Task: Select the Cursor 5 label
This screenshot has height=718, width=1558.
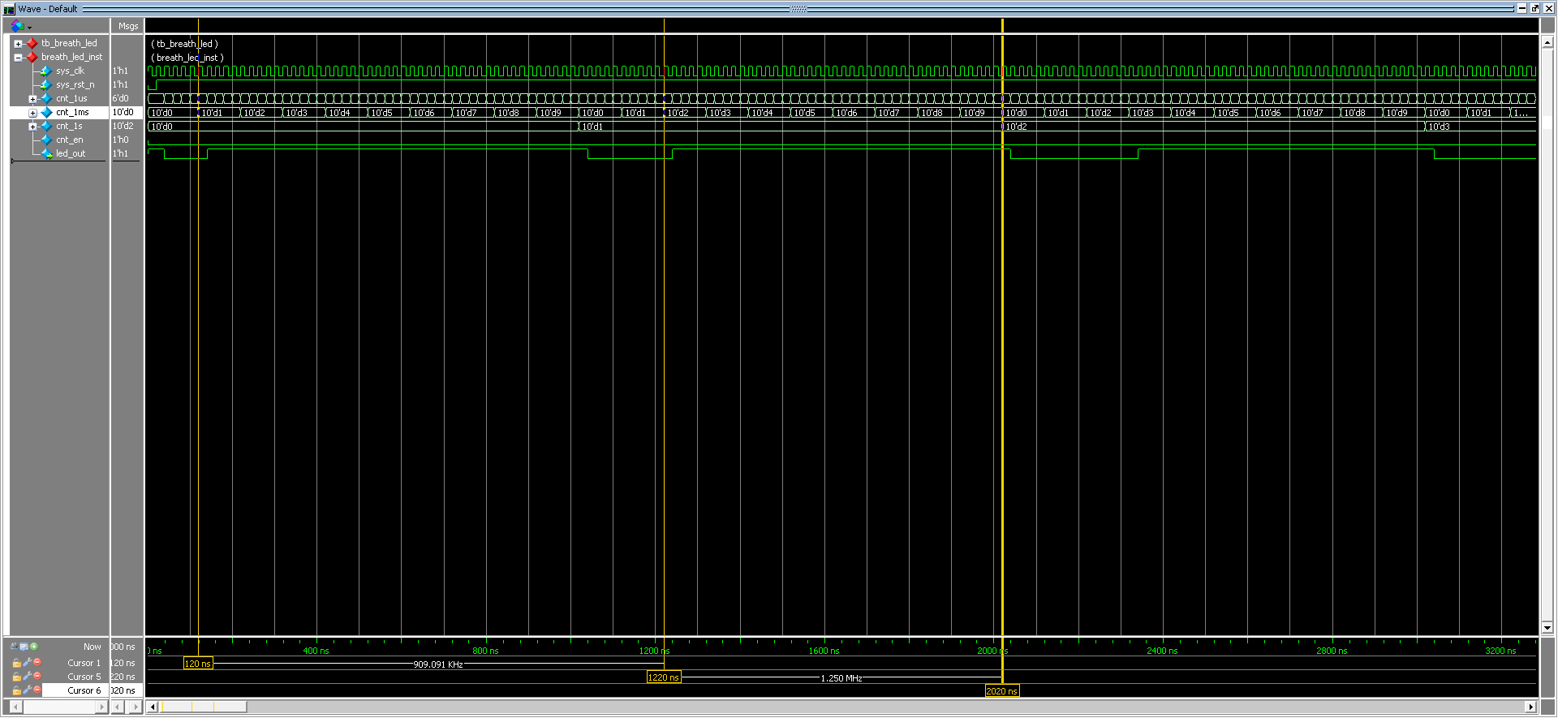Action: [84, 677]
